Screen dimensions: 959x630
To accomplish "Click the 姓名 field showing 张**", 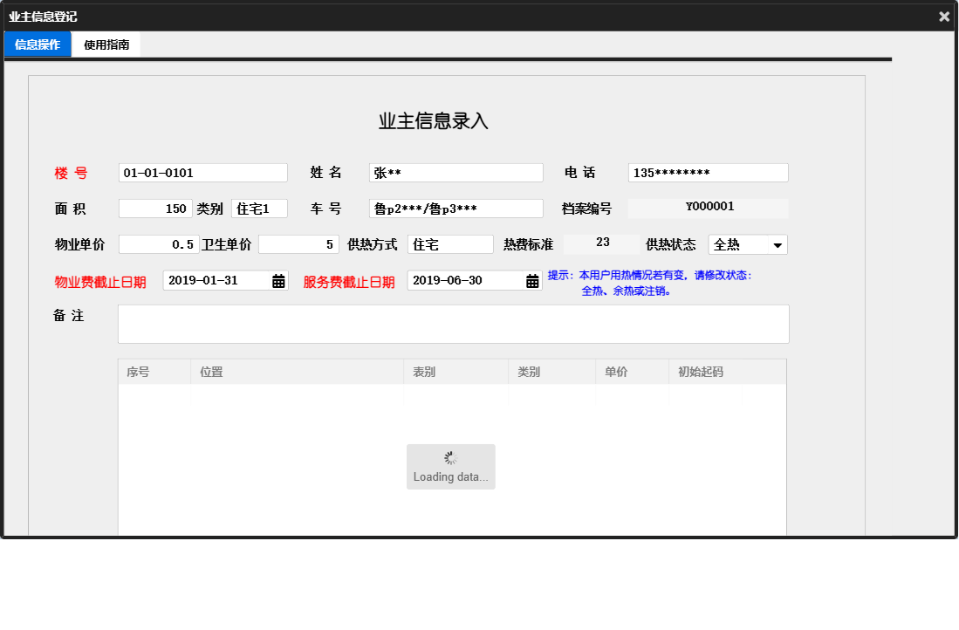I will pos(455,172).
